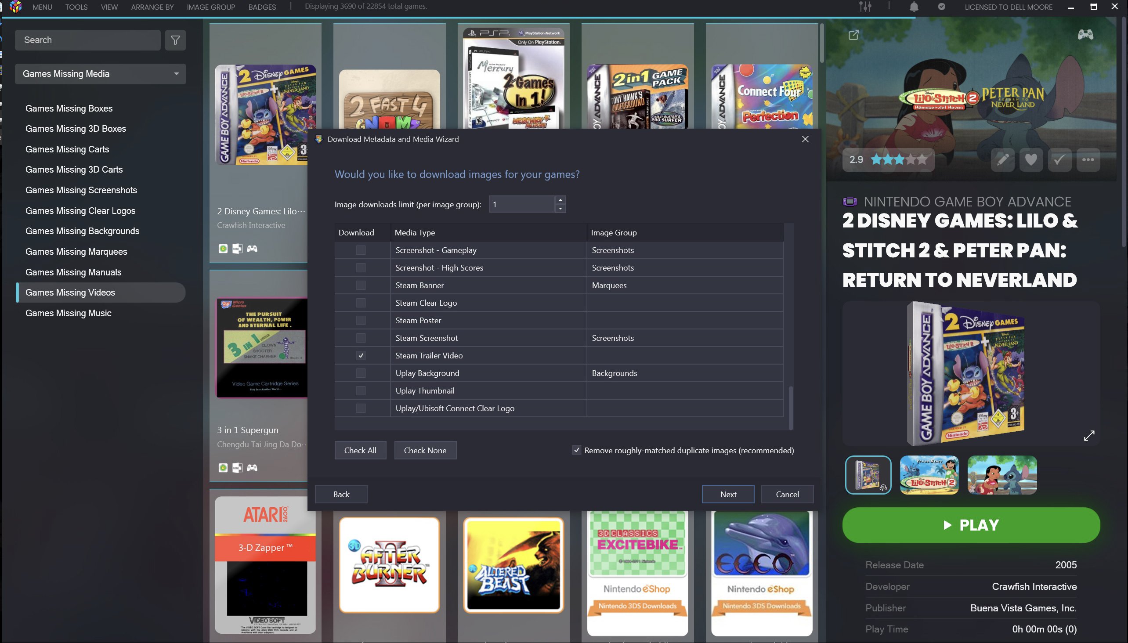Check the Steam Poster download box
Image resolution: width=1128 pixels, height=643 pixels.
point(361,321)
